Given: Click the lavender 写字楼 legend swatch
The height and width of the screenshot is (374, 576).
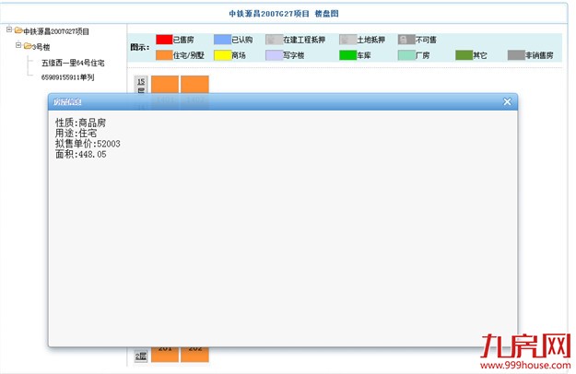Looking at the screenshot, I should click(274, 55).
